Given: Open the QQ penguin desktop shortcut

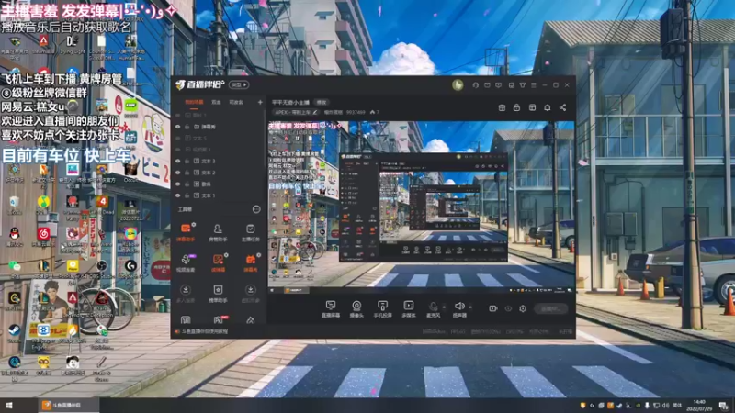Looking at the screenshot, I should 15,236.
